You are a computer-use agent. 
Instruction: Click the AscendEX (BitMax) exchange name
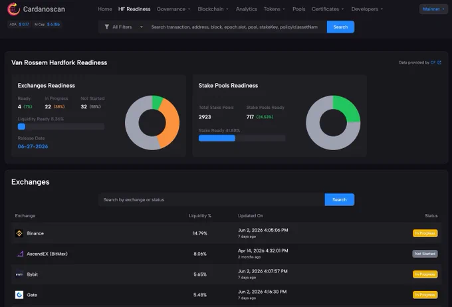pos(47,254)
